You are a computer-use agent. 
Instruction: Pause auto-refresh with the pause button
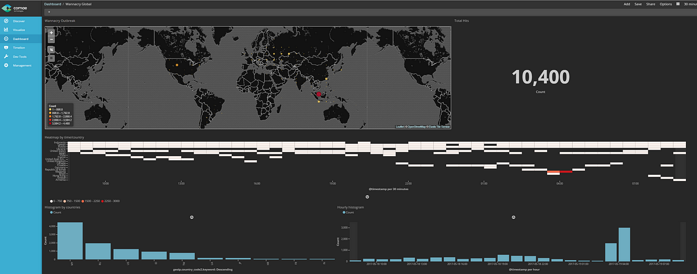tap(679, 4)
